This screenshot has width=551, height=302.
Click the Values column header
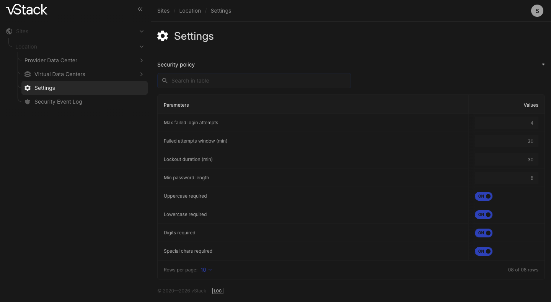[531, 105]
